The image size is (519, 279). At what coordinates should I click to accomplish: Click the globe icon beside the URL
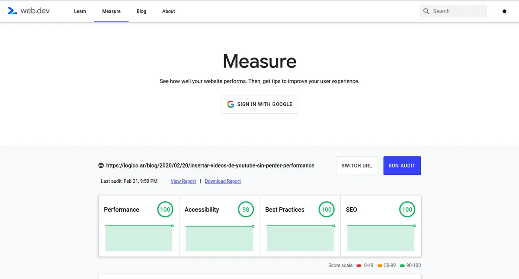(x=101, y=165)
